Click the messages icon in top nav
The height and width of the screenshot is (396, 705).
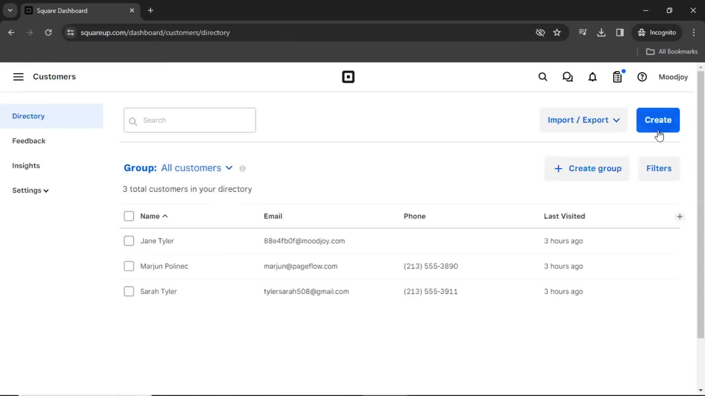(567, 77)
